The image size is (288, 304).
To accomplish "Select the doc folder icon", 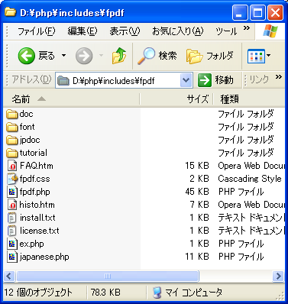I will (12, 114).
